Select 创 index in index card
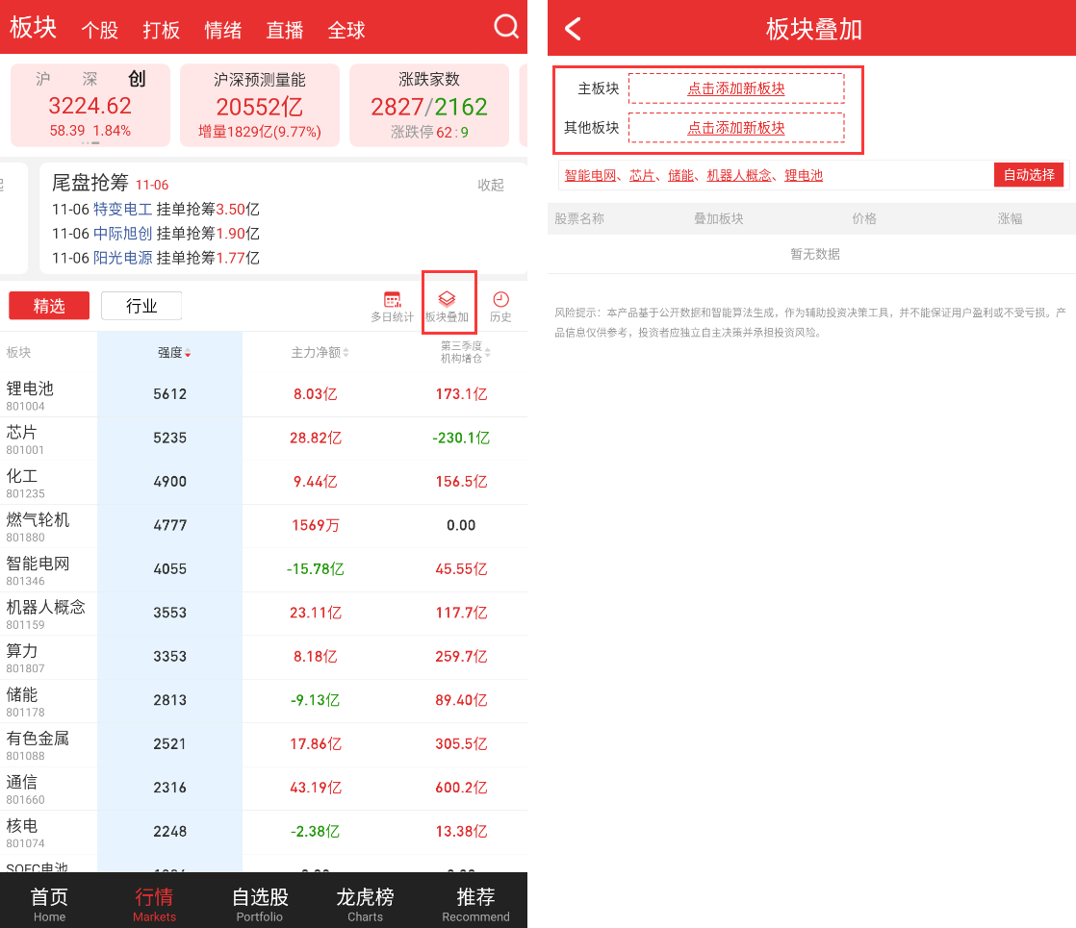This screenshot has height=928, width=1076. click(137, 80)
